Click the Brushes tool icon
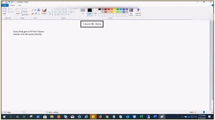 (x=44, y=10)
